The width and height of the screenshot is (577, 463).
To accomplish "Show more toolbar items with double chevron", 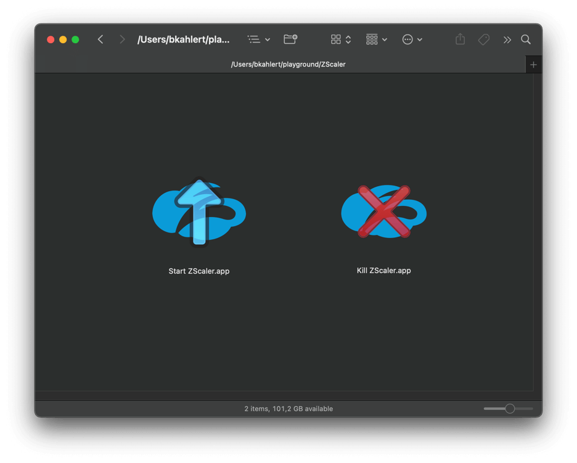I will point(507,39).
